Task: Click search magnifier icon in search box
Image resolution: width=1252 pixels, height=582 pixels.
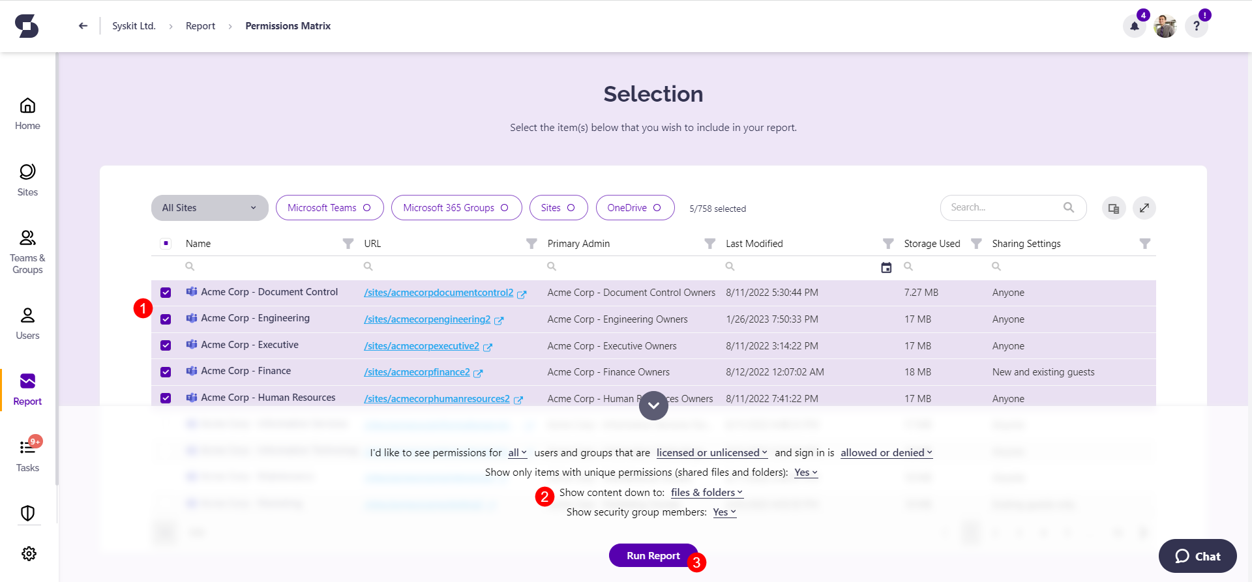Action: [1069, 207]
